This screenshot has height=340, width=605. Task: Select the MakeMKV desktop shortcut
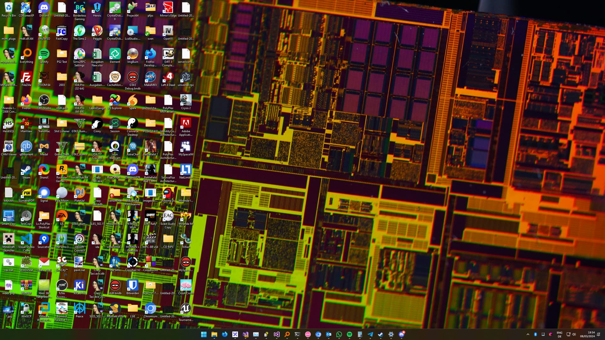150,79
